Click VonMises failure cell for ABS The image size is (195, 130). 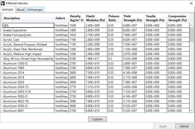(x=62, y=25)
